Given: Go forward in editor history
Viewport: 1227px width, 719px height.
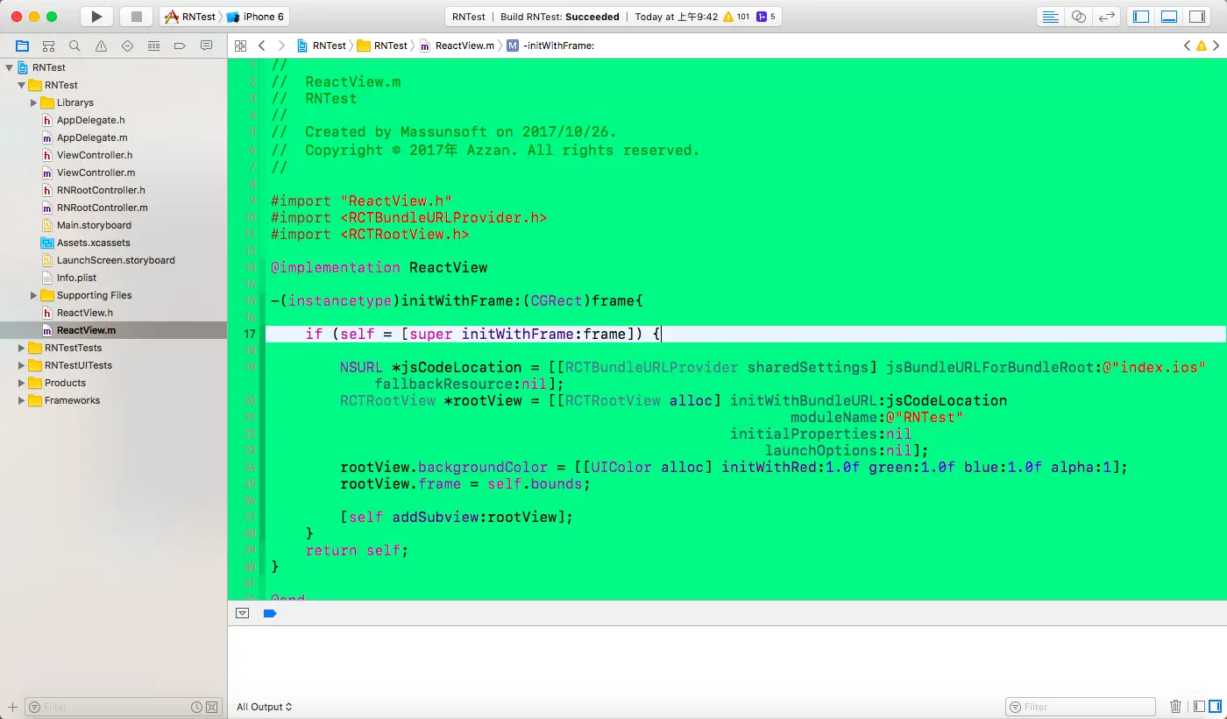Looking at the screenshot, I should click(x=281, y=46).
